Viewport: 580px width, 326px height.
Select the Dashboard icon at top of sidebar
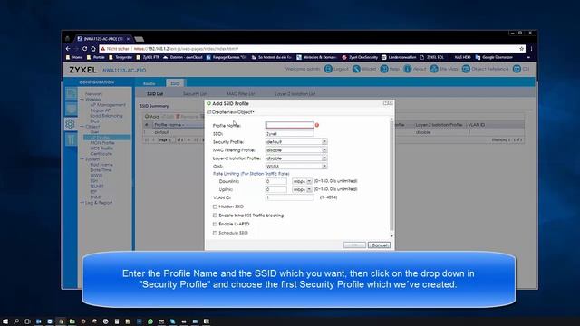[x=71, y=94]
